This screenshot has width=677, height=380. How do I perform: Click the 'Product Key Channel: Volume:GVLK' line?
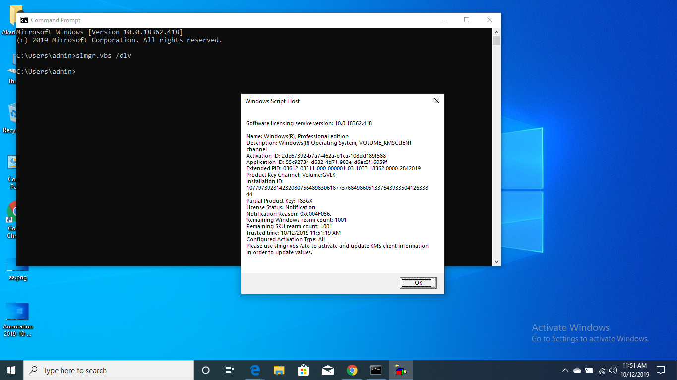(x=291, y=175)
